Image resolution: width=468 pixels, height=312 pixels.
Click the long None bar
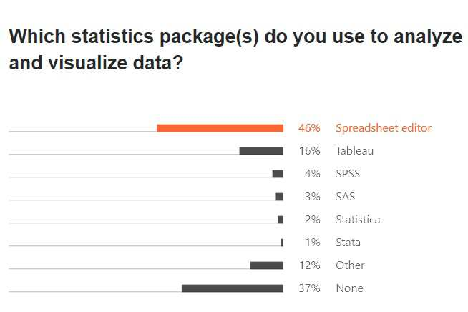pos(233,288)
